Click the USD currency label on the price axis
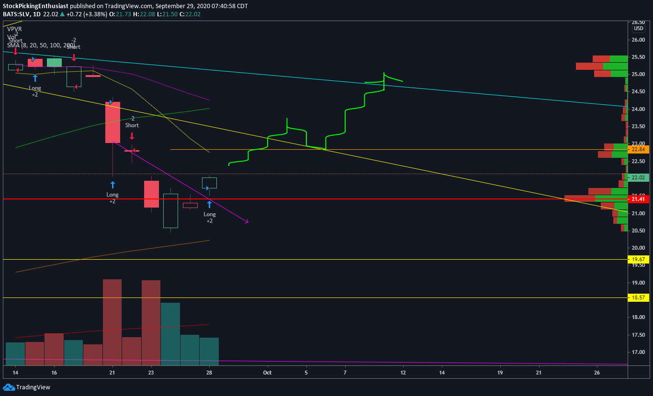This screenshot has height=396, width=653. point(638,28)
